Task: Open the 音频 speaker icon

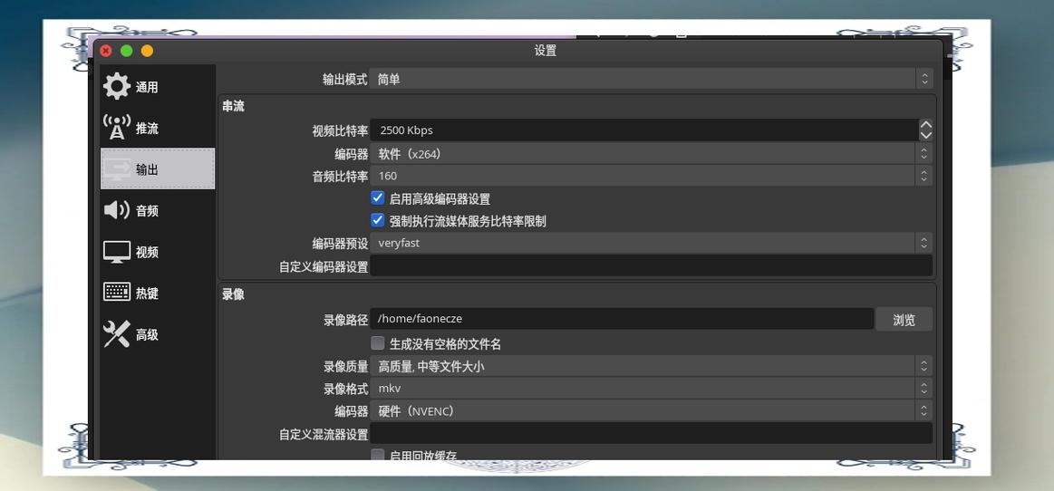Action: tap(117, 210)
